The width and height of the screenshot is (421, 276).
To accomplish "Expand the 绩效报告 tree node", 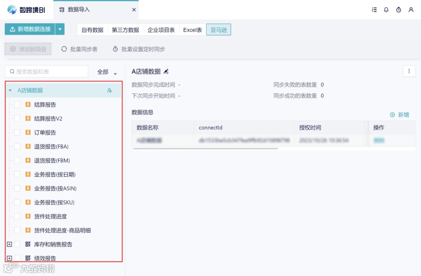I will pyautogui.click(x=9, y=258).
